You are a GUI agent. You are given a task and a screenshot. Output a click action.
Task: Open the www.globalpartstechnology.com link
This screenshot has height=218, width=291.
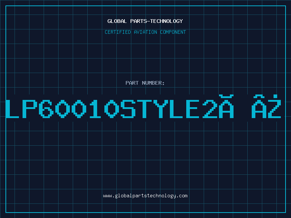145,196
